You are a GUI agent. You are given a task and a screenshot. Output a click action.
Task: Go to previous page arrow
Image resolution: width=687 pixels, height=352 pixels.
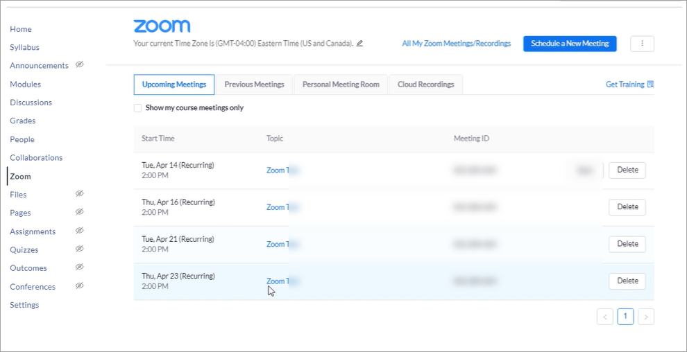[x=605, y=317]
